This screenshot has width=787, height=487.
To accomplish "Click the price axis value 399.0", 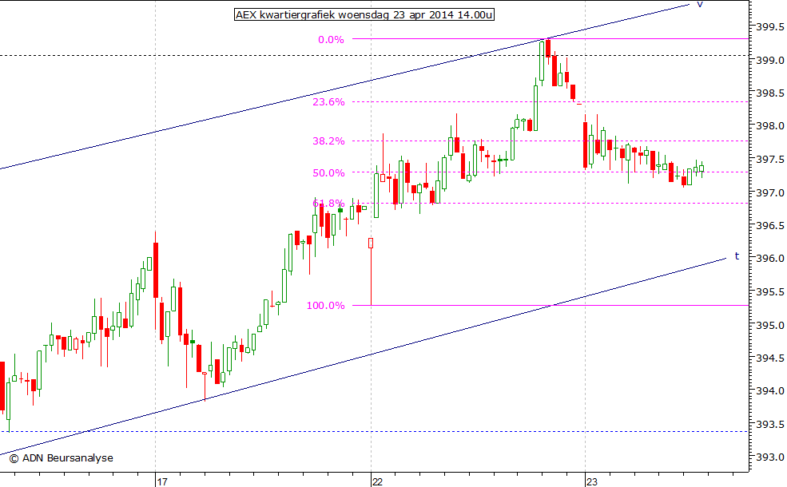I will [770, 60].
